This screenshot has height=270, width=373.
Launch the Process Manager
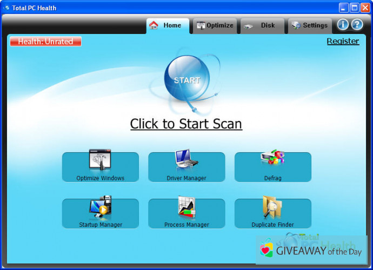point(186,214)
